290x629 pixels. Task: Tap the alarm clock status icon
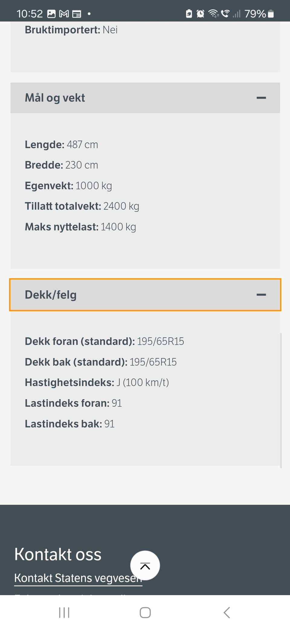tap(200, 14)
